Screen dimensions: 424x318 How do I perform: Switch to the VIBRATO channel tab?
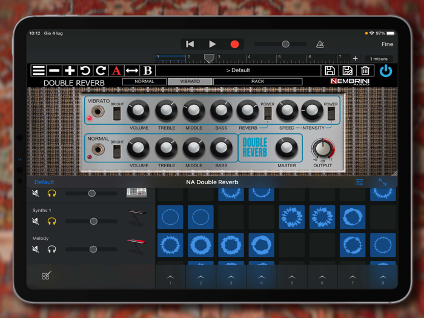tap(190, 81)
